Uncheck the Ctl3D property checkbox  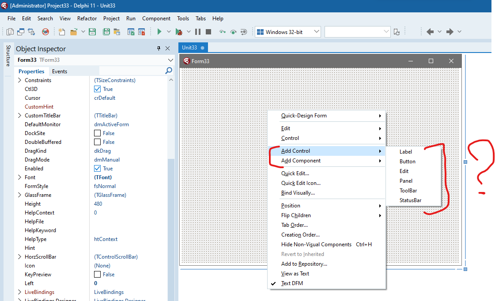98,89
